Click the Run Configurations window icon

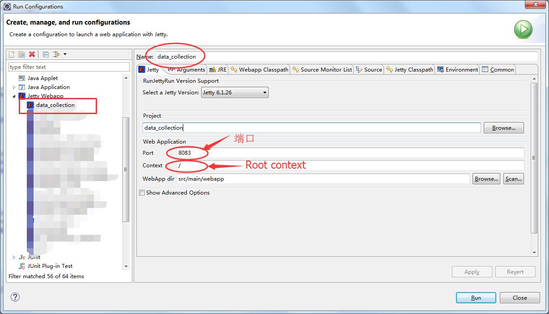pyautogui.click(x=7, y=6)
